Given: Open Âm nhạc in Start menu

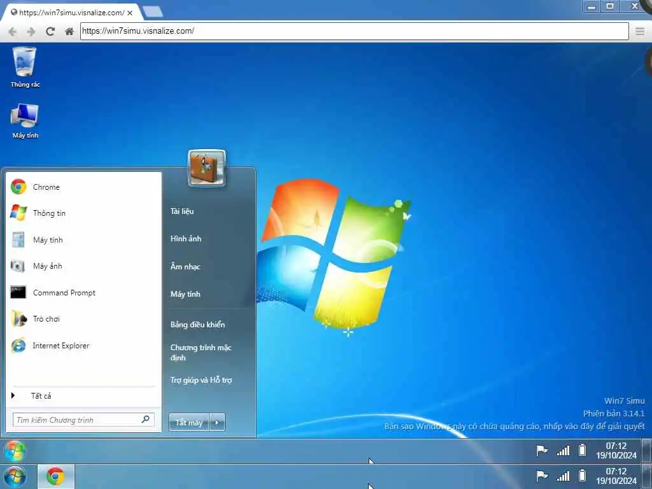Looking at the screenshot, I should (185, 267).
